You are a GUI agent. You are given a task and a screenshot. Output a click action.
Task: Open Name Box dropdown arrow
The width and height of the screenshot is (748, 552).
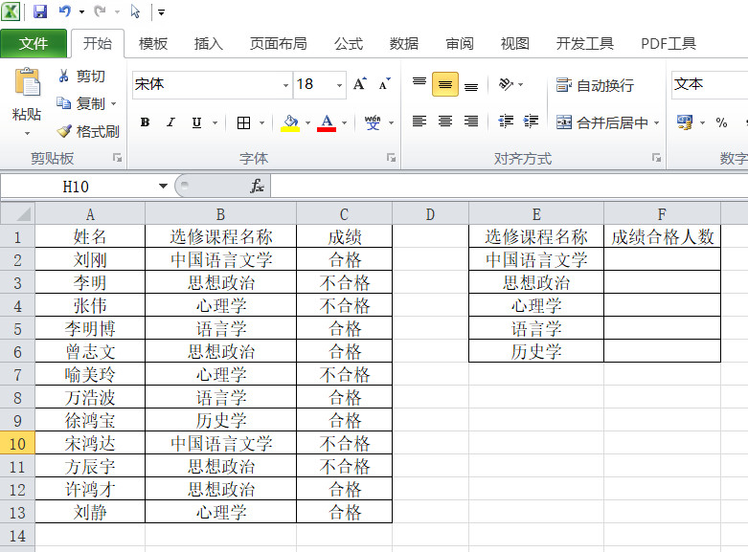(163, 186)
